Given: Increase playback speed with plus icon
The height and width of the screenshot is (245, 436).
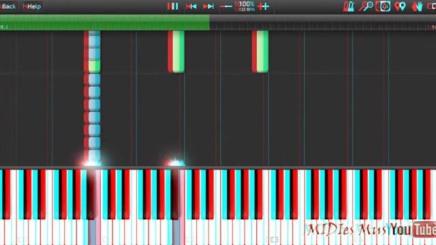Looking at the screenshot, I should point(263,6).
